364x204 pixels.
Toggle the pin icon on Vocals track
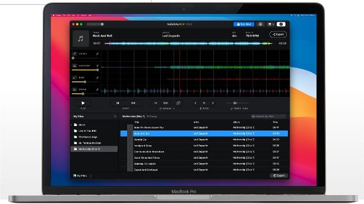97,54
